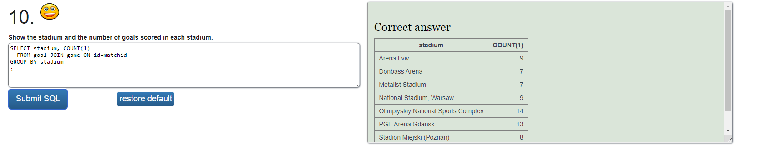Click the results panel scrollbar thumb

(728, 60)
